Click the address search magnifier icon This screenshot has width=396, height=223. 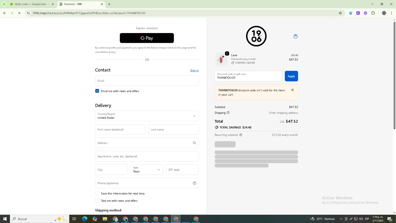pyautogui.click(x=194, y=143)
